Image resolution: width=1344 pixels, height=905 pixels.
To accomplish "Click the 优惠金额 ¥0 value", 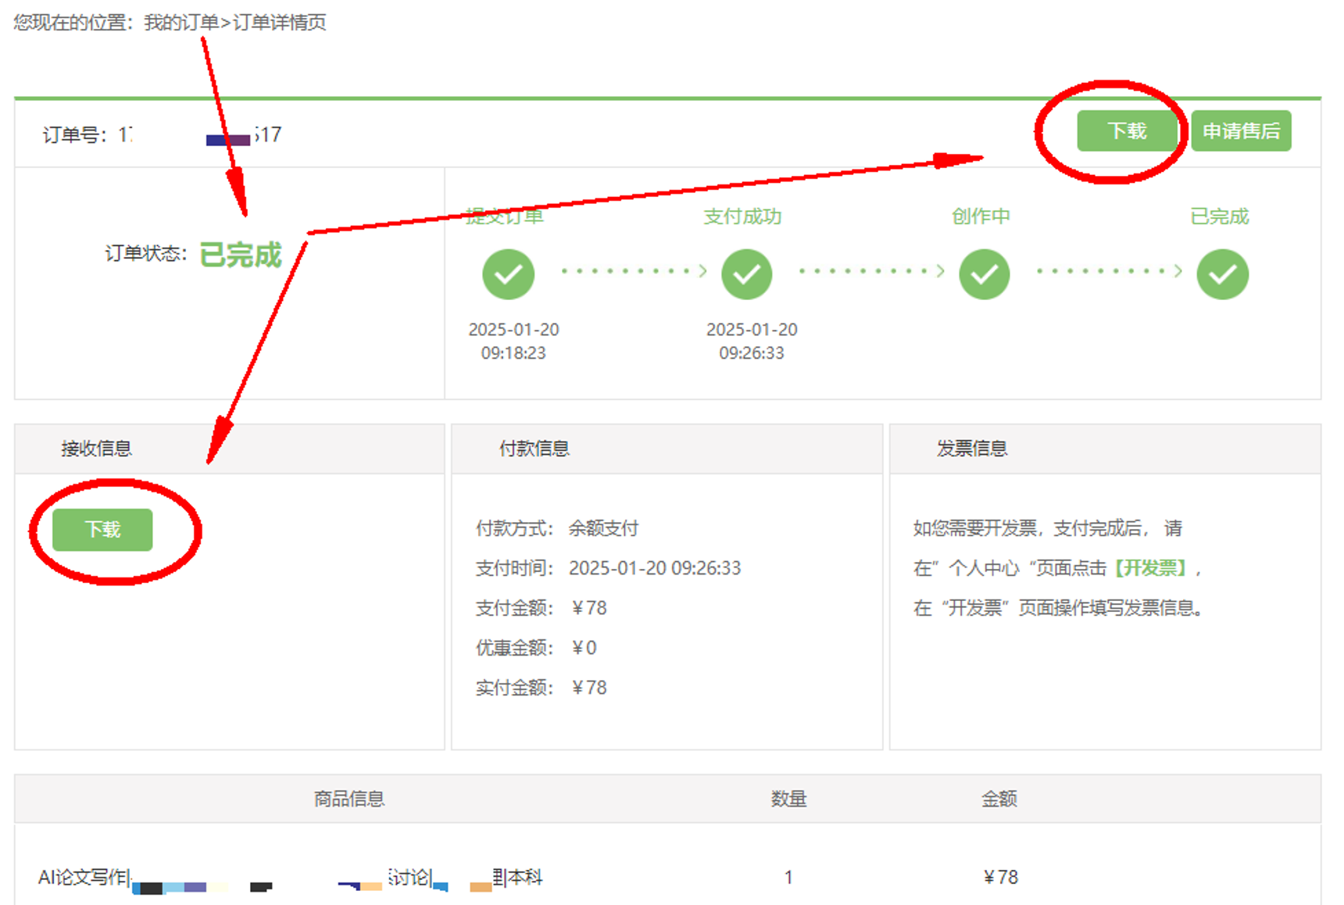I will [x=584, y=648].
